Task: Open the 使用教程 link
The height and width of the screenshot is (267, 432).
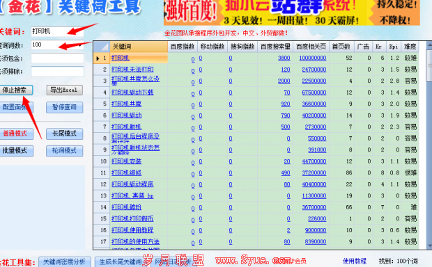Action: coord(354,261)
